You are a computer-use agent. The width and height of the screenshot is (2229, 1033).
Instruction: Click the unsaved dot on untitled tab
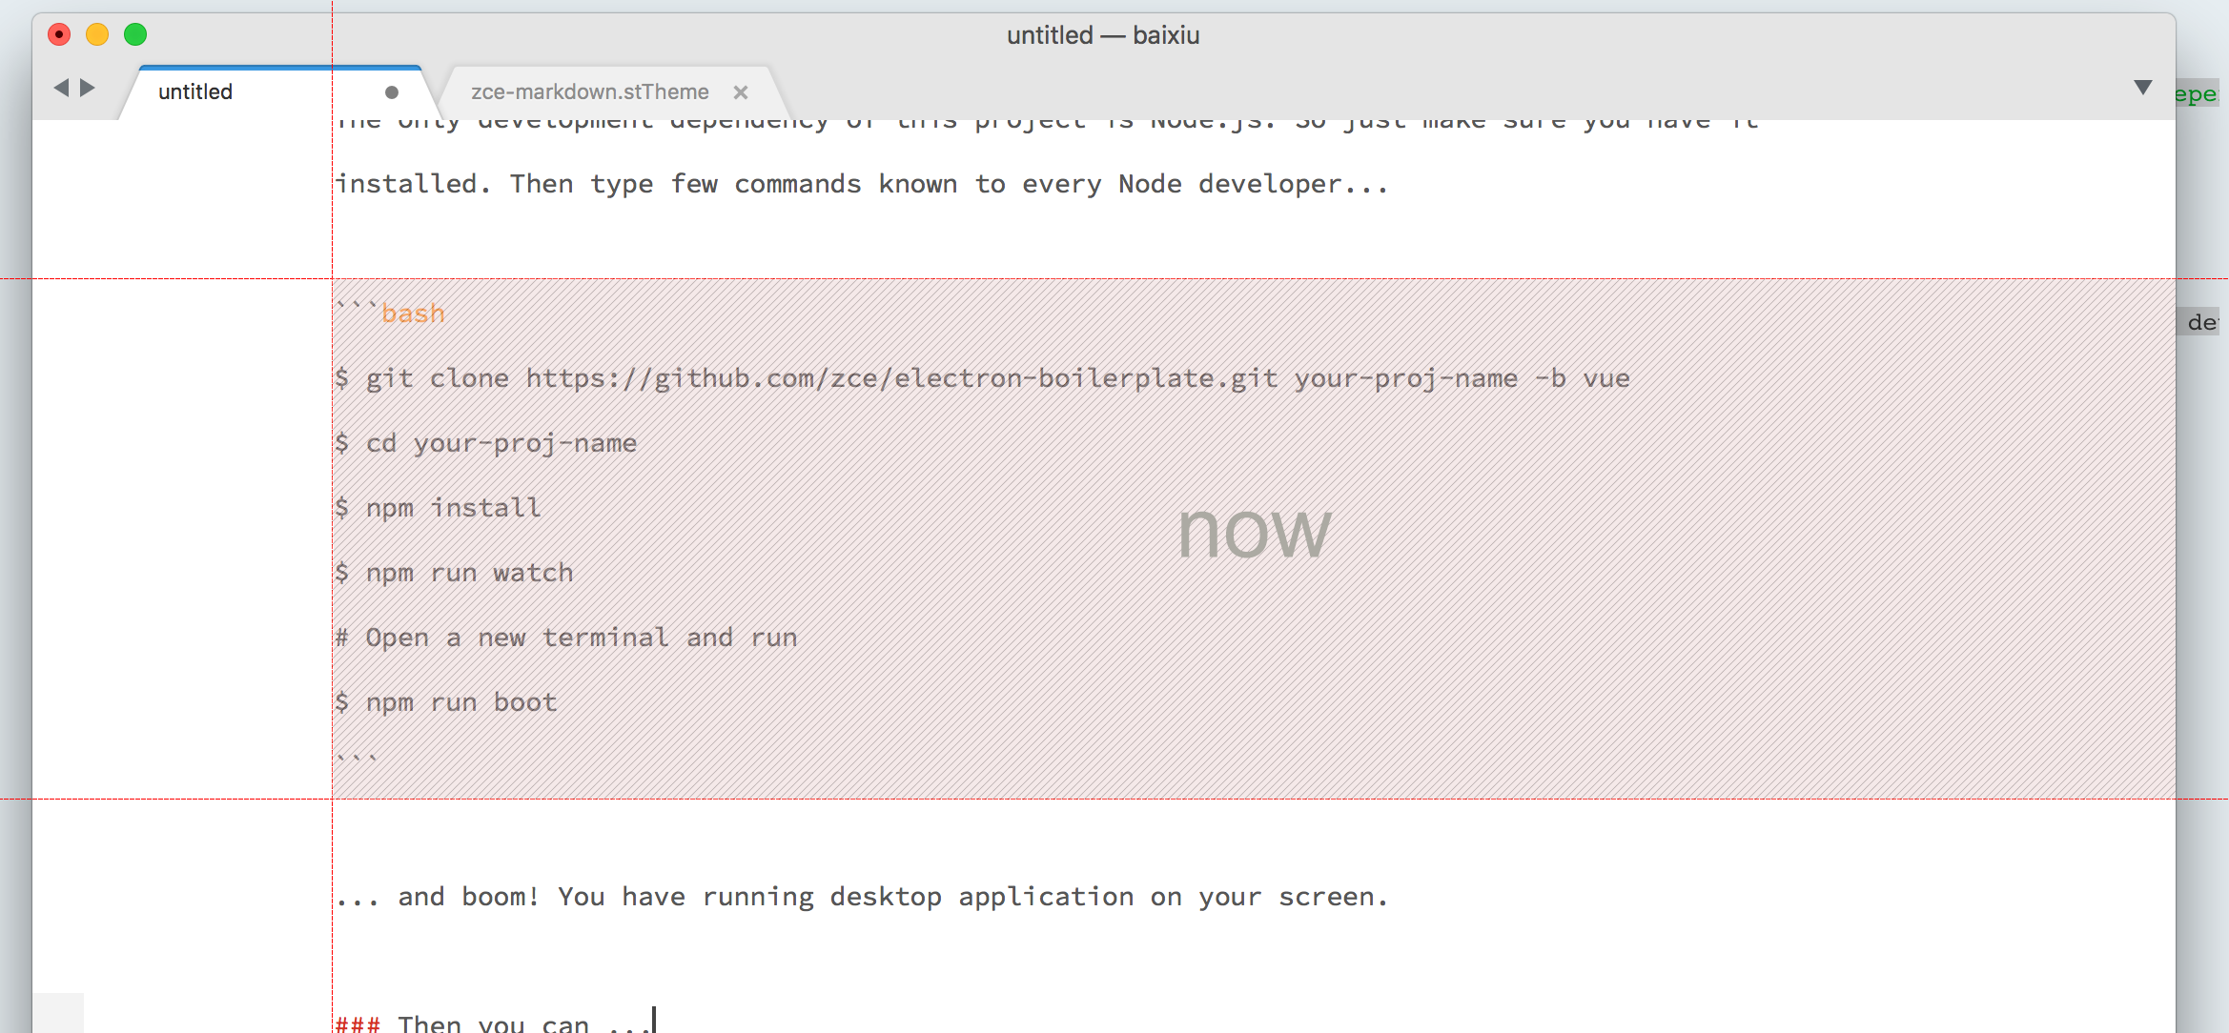coord(391,92)
